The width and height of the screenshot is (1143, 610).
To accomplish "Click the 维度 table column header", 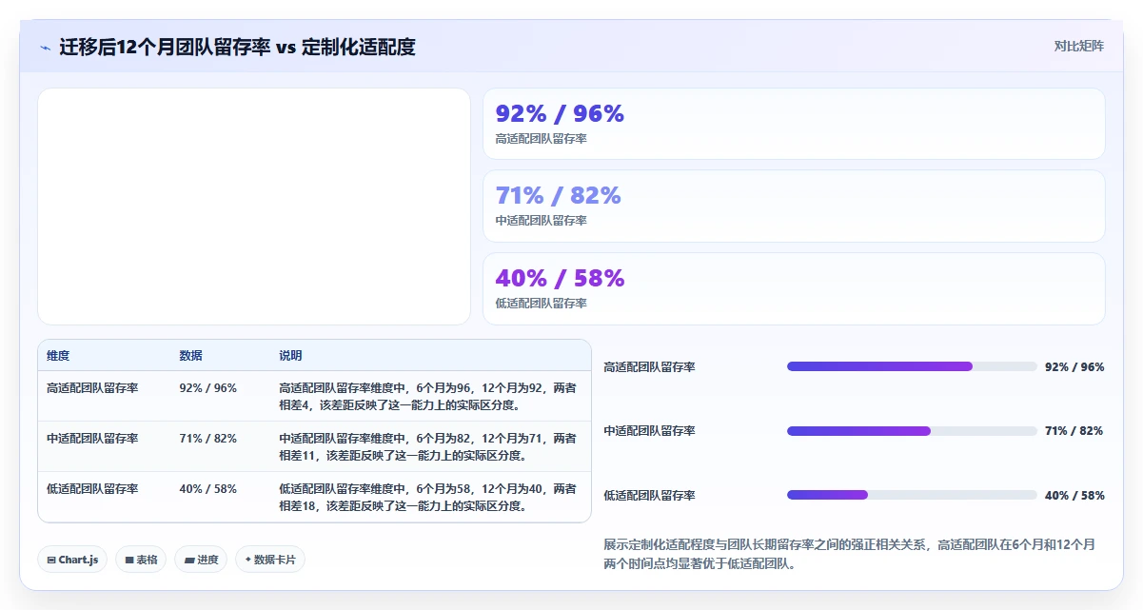I will (58, 356).
